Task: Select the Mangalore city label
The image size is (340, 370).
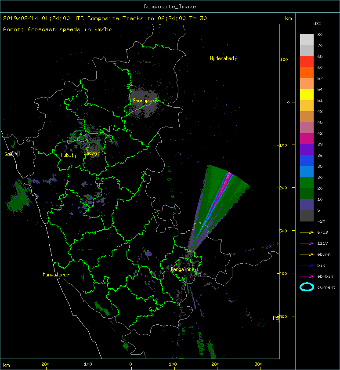Action: pos(56,275)
